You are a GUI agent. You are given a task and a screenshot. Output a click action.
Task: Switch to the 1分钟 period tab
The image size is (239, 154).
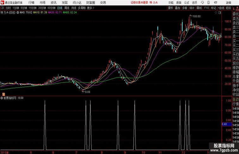point(16,8)
